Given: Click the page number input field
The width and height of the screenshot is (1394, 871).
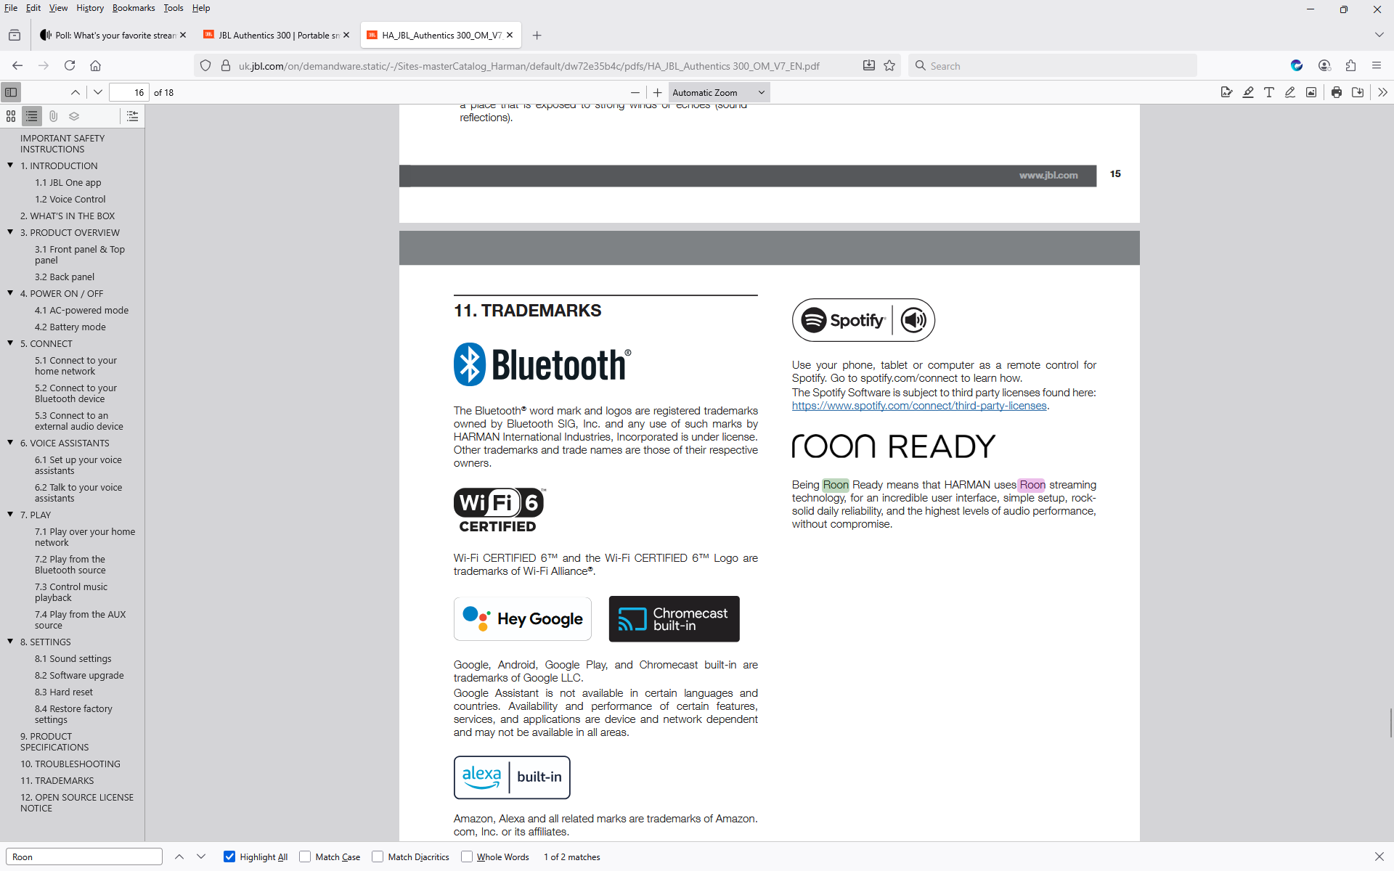Looking at the screenshot, I should (129, 92).
